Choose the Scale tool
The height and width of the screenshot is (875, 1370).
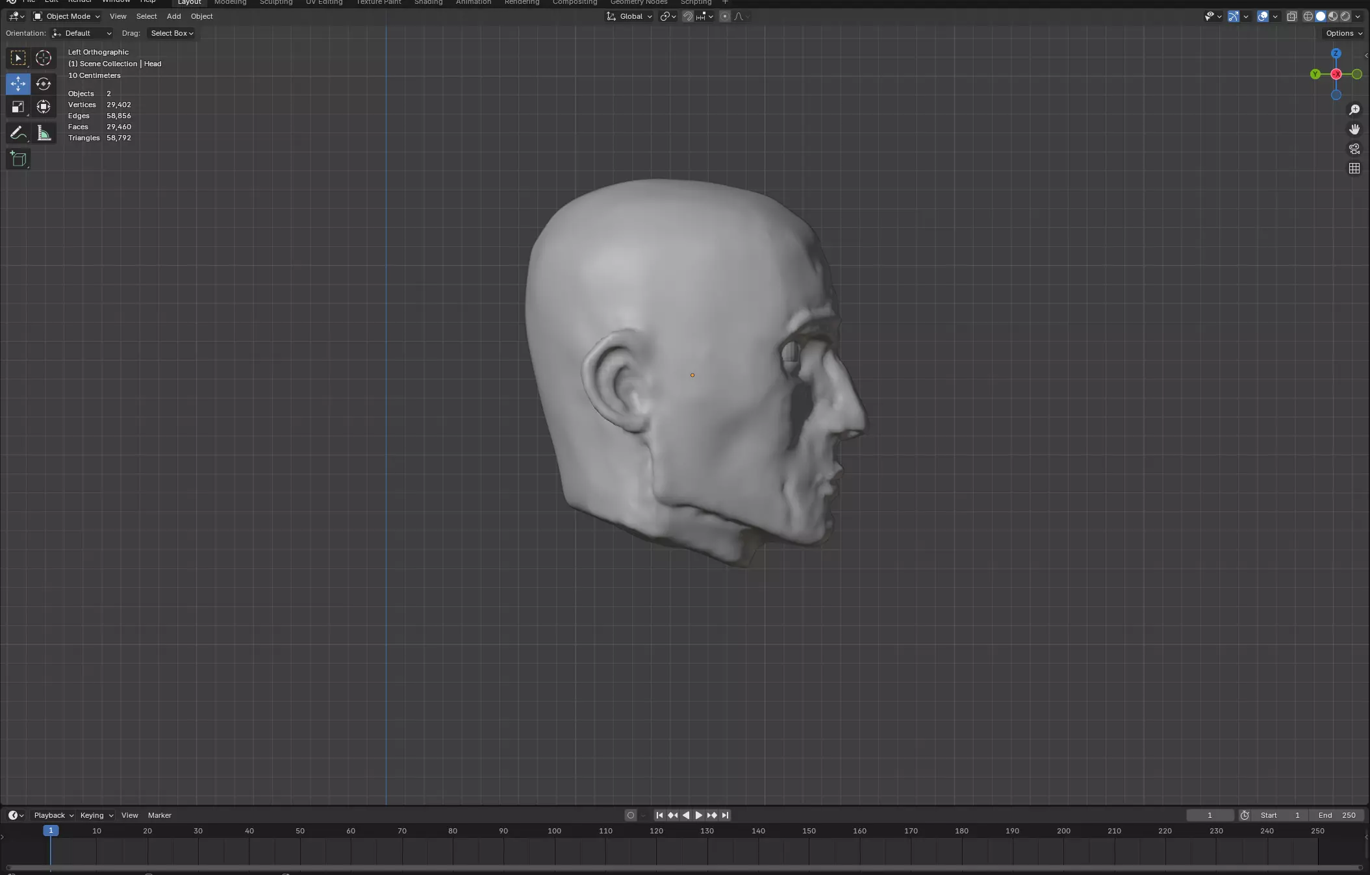click(18, 107)
